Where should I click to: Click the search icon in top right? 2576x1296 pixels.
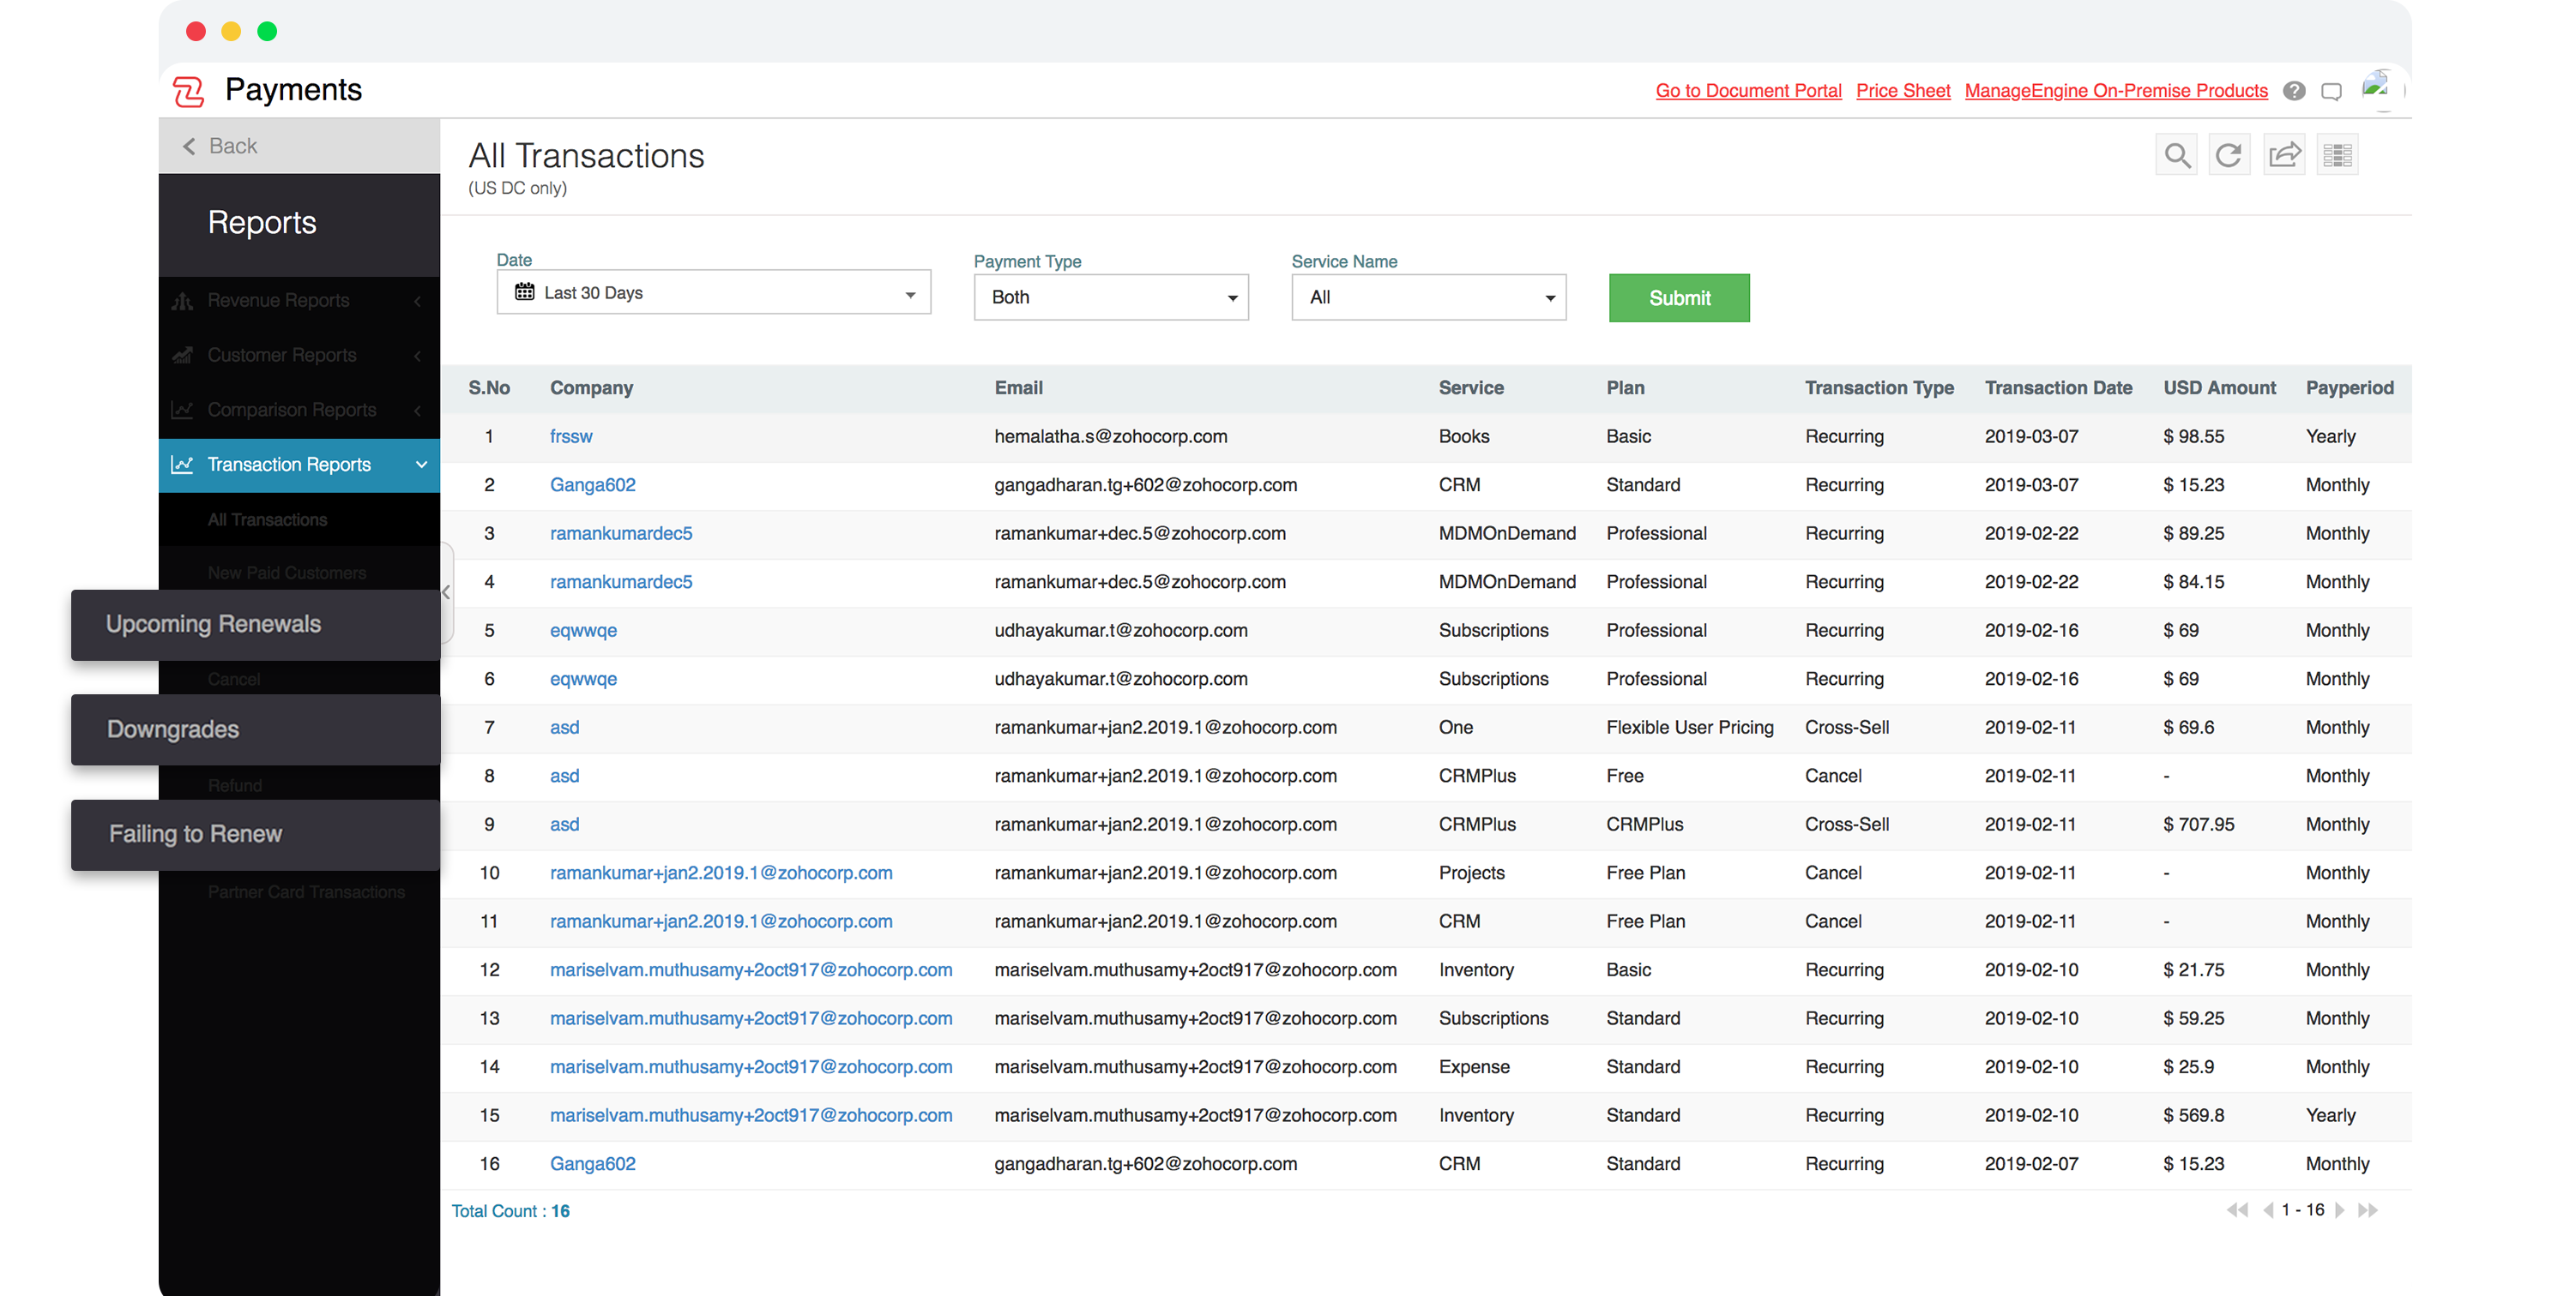tap(2177, 155)
